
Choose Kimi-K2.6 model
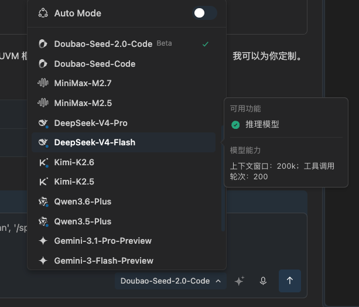point(124,162)
